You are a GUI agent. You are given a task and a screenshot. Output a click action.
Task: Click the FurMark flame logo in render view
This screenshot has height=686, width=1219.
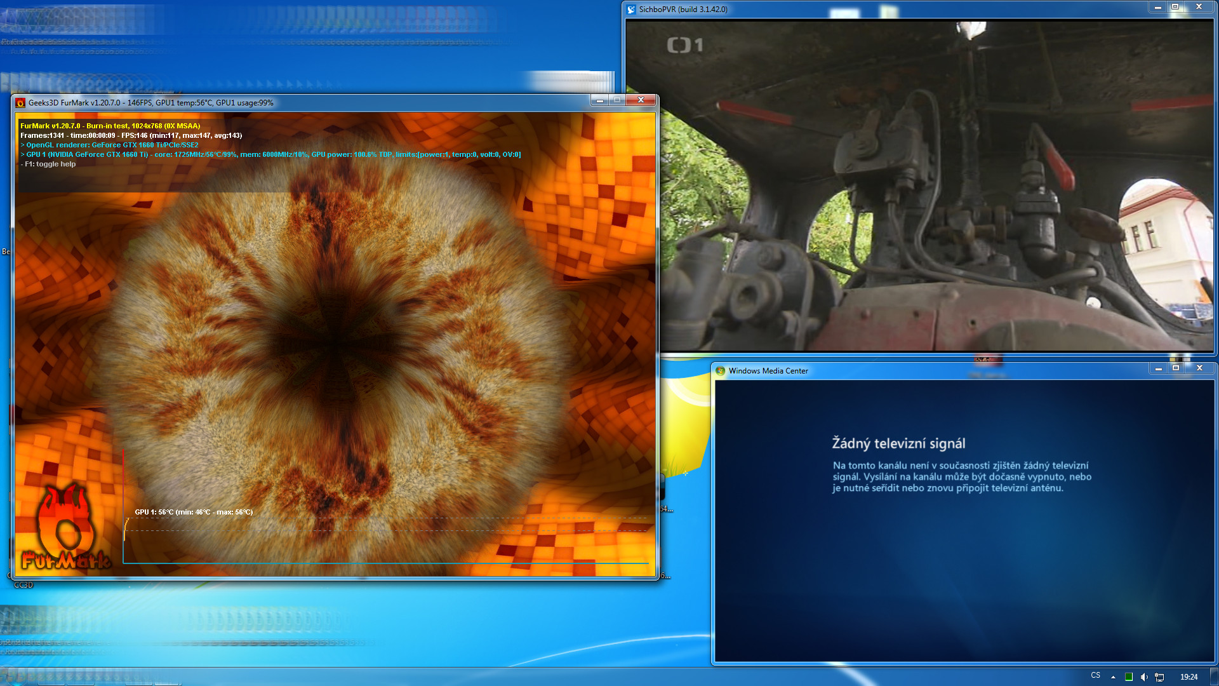65,527
